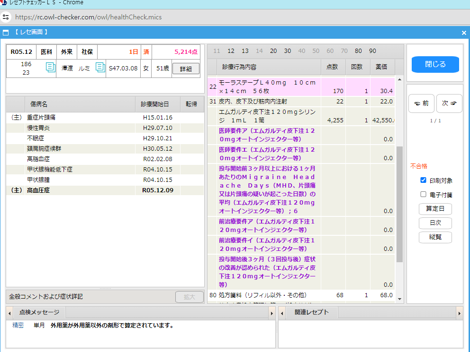This screenshot has height=352, width=470.
Task: Click the 算定日 button
Action: (x=435, y=208)
